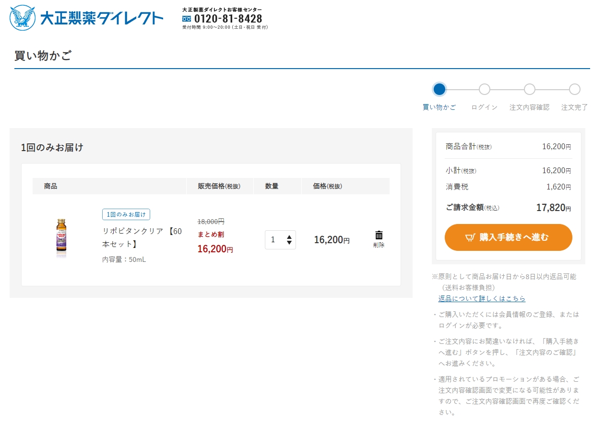Click the 0120-81-8428 phone number
593x424 pixels.
click(x=228, y=19)
